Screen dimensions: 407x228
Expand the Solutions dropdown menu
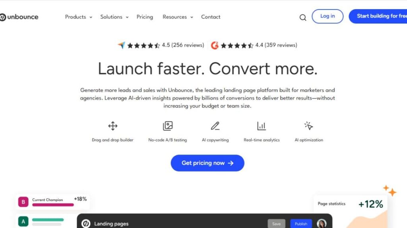click(x=114, y=17)
